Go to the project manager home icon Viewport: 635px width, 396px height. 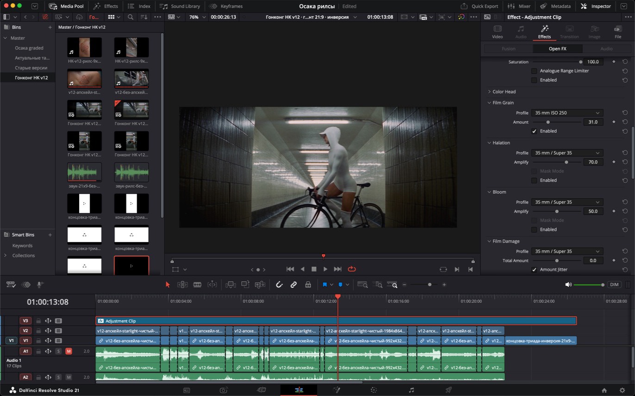(x=604, y=390)
